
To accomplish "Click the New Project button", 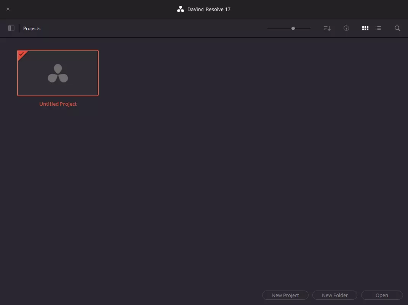I will (285, 295).
